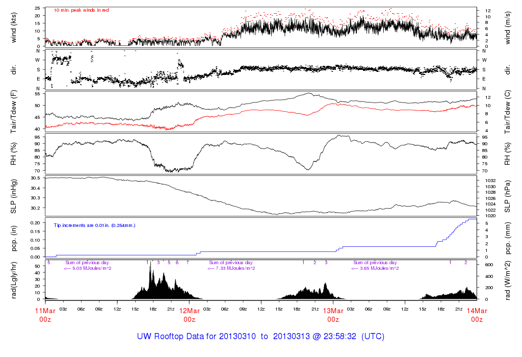The image size is (522, 357).
Task: Click the '1032' hPa tick value
Action: click(x=490, y=181)
